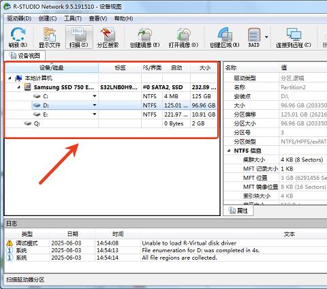
Task: Open the 工具(T) menu
Action: click(73, 18)
